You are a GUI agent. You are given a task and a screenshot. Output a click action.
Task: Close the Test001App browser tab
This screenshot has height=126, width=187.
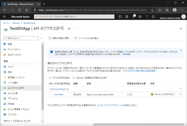point(38,4)
